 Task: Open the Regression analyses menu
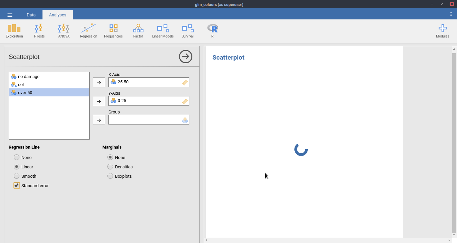(x=89, y=31)
